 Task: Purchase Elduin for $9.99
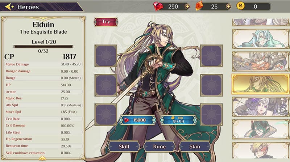coord(178,120)
